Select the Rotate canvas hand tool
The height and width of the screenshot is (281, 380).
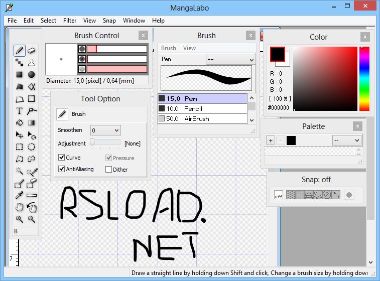click(31, 207)
